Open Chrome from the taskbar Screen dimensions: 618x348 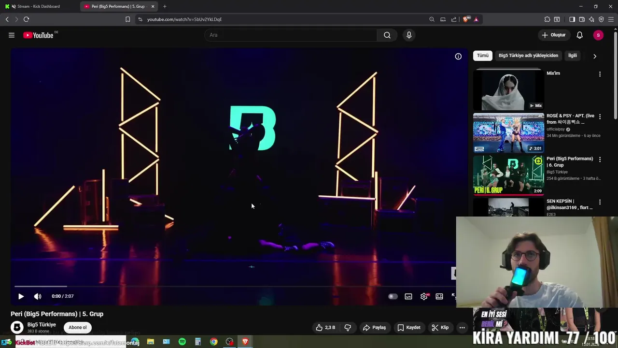pos(213,342)
